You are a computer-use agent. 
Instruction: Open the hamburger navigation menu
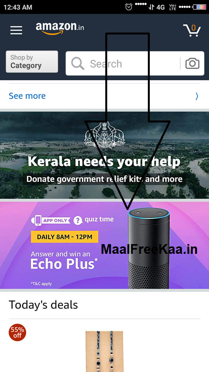[16, 30]
